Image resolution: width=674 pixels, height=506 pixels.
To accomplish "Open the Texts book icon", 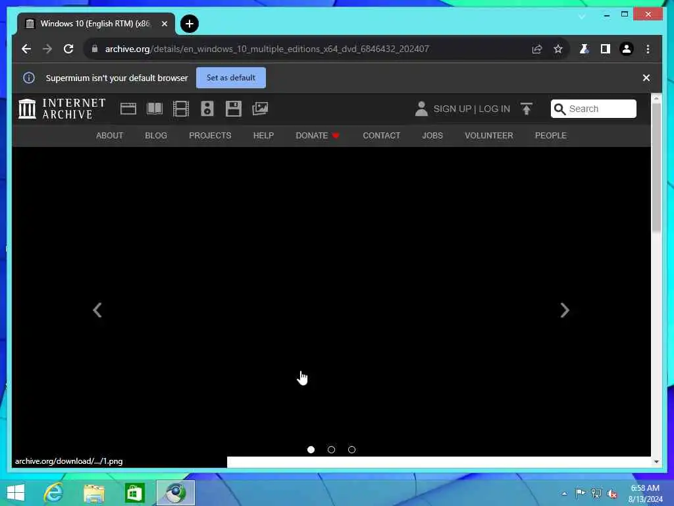I will pyautogui.click(x=155, y=109).
